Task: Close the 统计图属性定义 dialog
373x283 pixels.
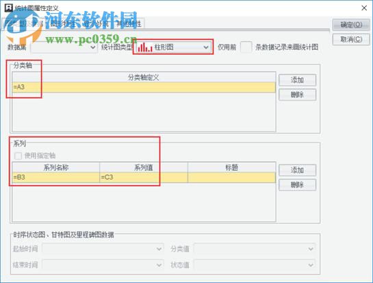Action: [364, 8]
